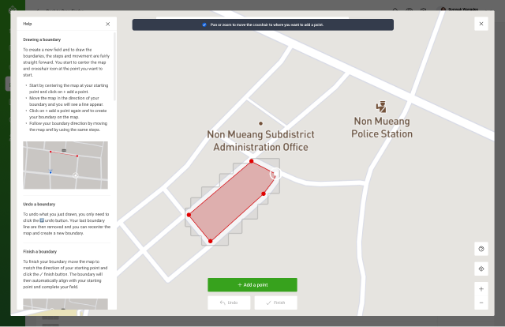Select the bottom red boundary vertex
Viewport: 505px width, 327px height.
click(x=211, y=241)
